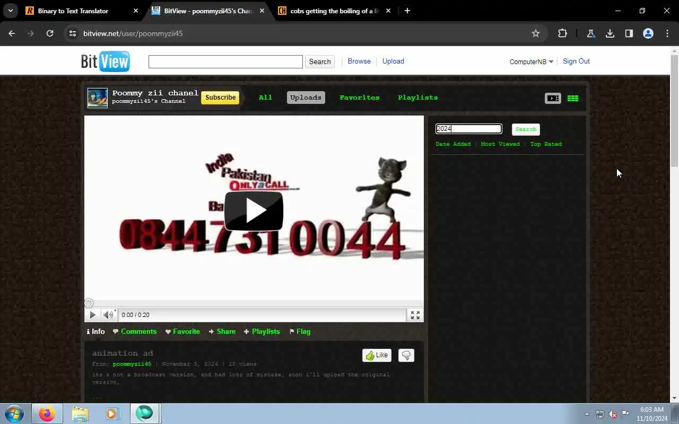
Task: Click the large play button overlay
Action: click(254, 211)
